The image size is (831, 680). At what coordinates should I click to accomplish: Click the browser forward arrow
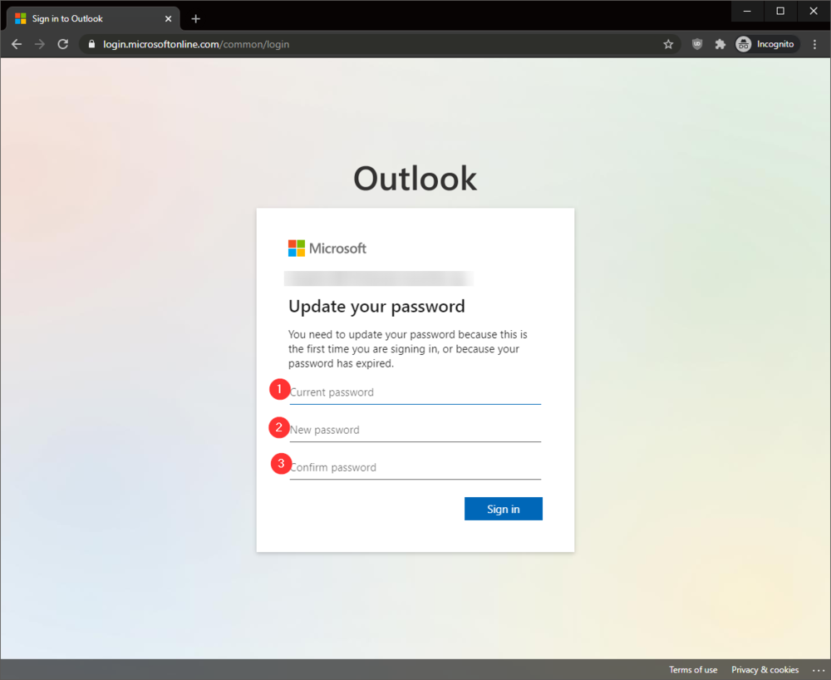(40, 44)
